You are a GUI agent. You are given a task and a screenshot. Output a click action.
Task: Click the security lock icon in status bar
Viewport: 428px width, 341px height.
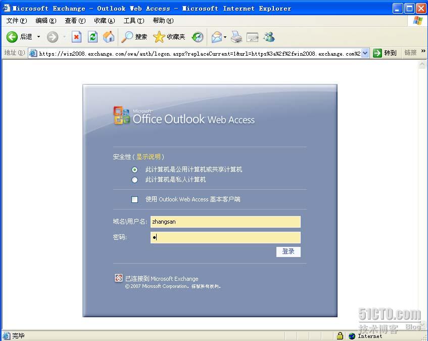[340, 335]
